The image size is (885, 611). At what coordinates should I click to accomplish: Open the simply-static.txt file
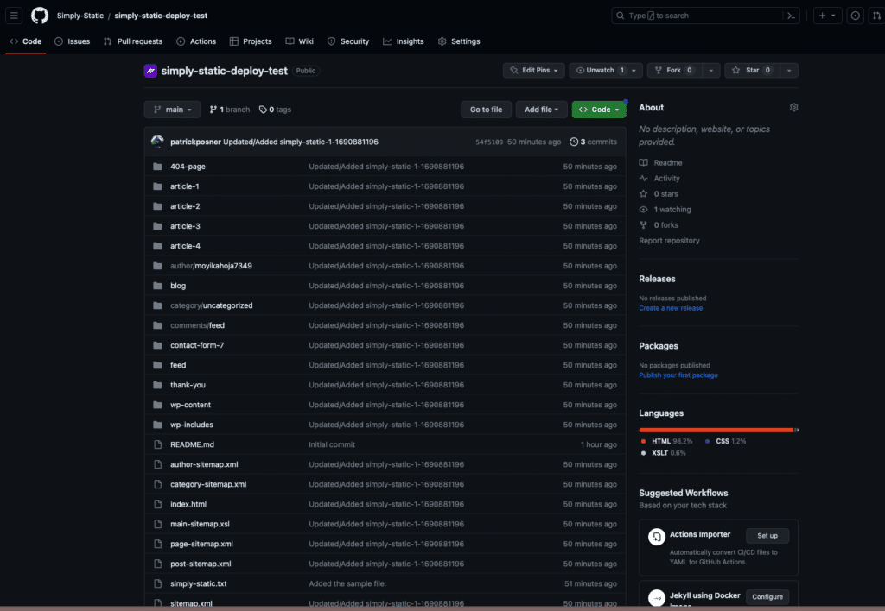point(198,583)
